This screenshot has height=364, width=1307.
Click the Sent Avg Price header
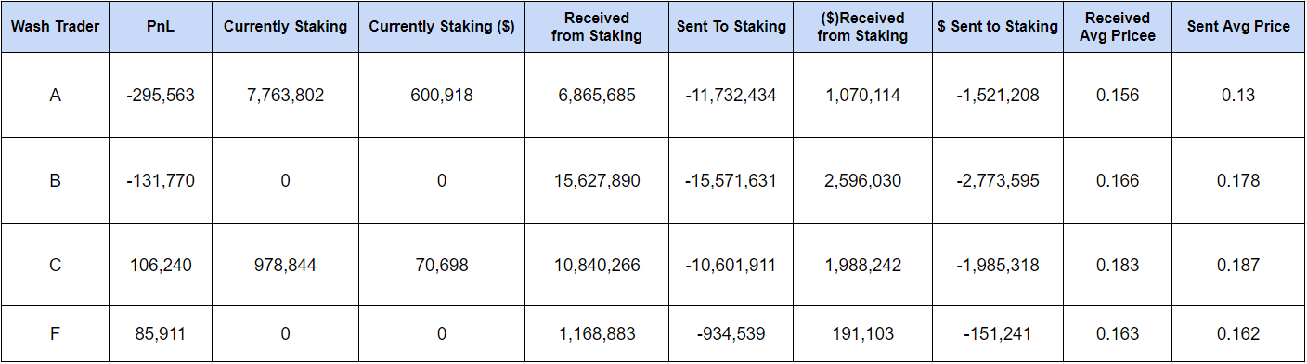(x=1238, y=27)
